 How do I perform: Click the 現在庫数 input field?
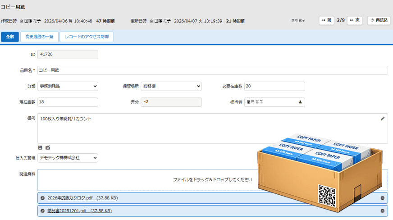68,102
